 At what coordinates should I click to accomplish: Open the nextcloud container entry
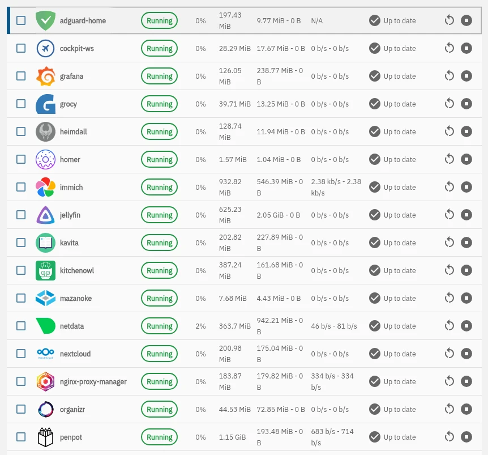tap(75, 354)
